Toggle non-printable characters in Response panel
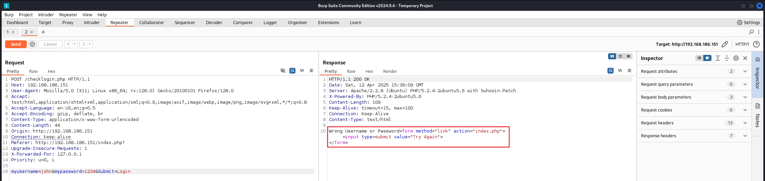765x181 pixels. click(620, 71)
